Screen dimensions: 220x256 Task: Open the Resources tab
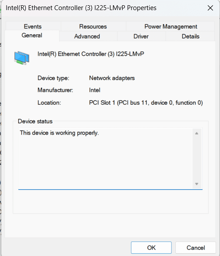click(x=93, y=26)
